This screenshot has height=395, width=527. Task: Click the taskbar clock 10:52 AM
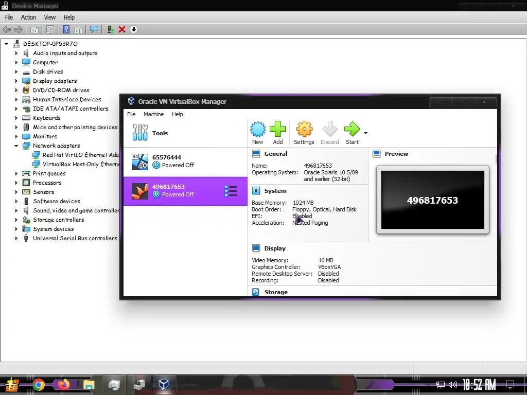479,385
